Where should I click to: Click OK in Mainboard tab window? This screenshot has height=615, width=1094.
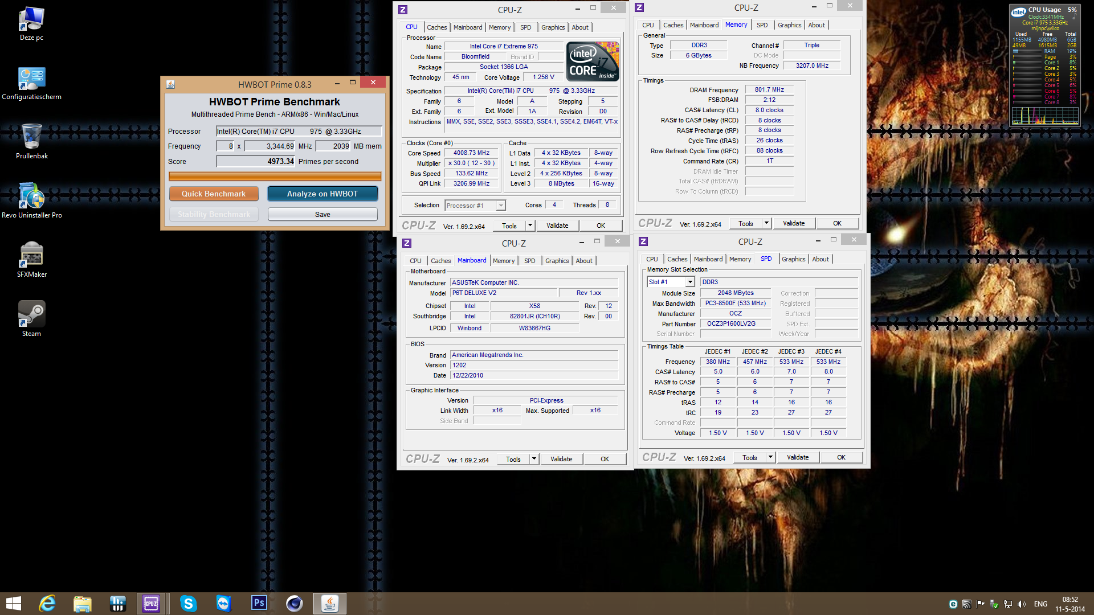[605, 459]
